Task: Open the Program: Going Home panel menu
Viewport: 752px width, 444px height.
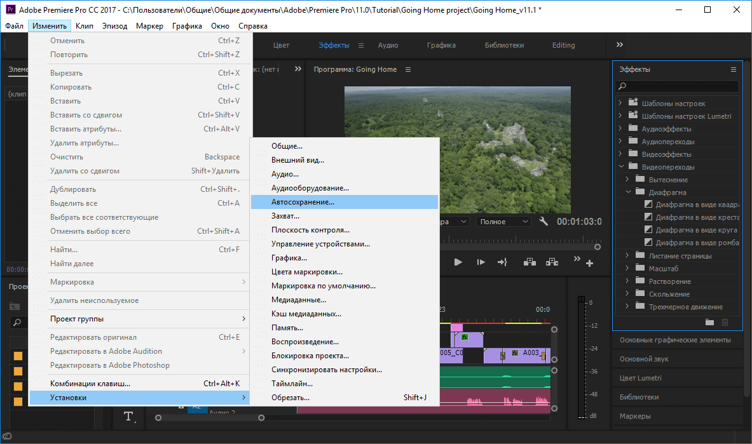Action: click(x=408, y=69)
